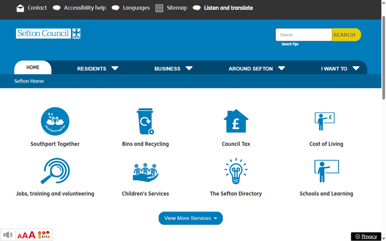Click The Sefton Directory lightbulb icon

click(236, 171)
